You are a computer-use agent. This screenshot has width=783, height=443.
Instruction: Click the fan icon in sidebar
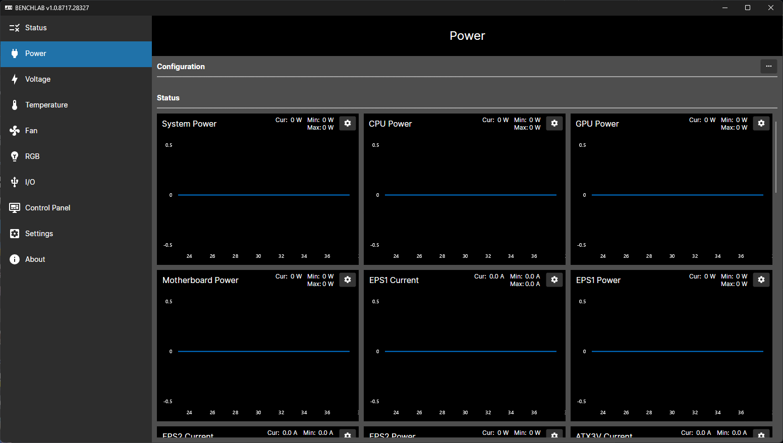15,131
